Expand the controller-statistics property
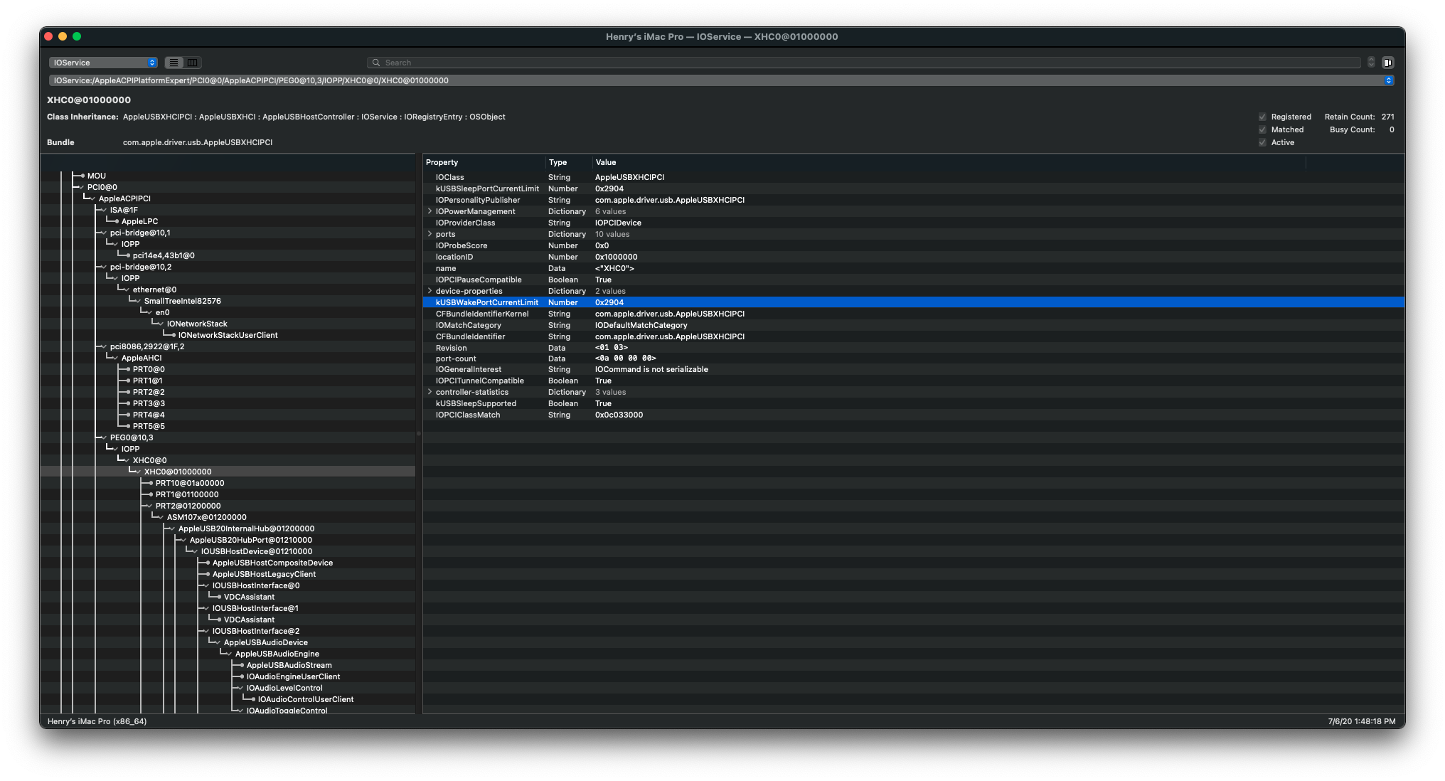1445x781 pixels. [430, 392]
